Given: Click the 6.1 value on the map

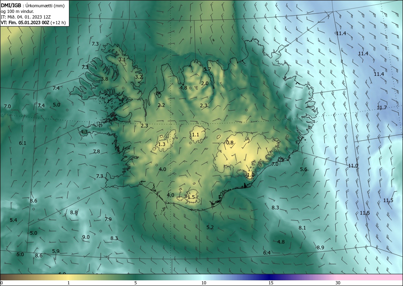Looking at the screenshot, I should point(23,143).
